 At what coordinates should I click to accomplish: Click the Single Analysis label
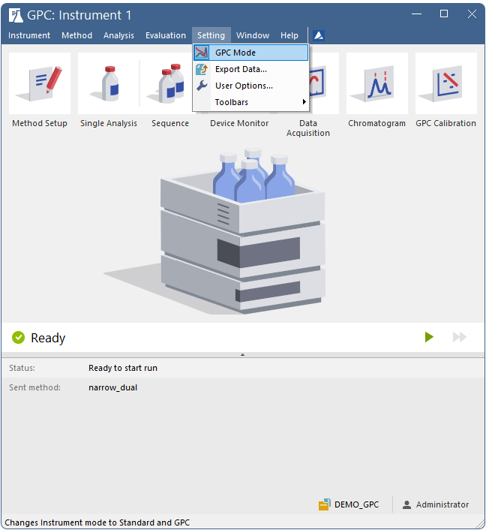tap(109, 123)
